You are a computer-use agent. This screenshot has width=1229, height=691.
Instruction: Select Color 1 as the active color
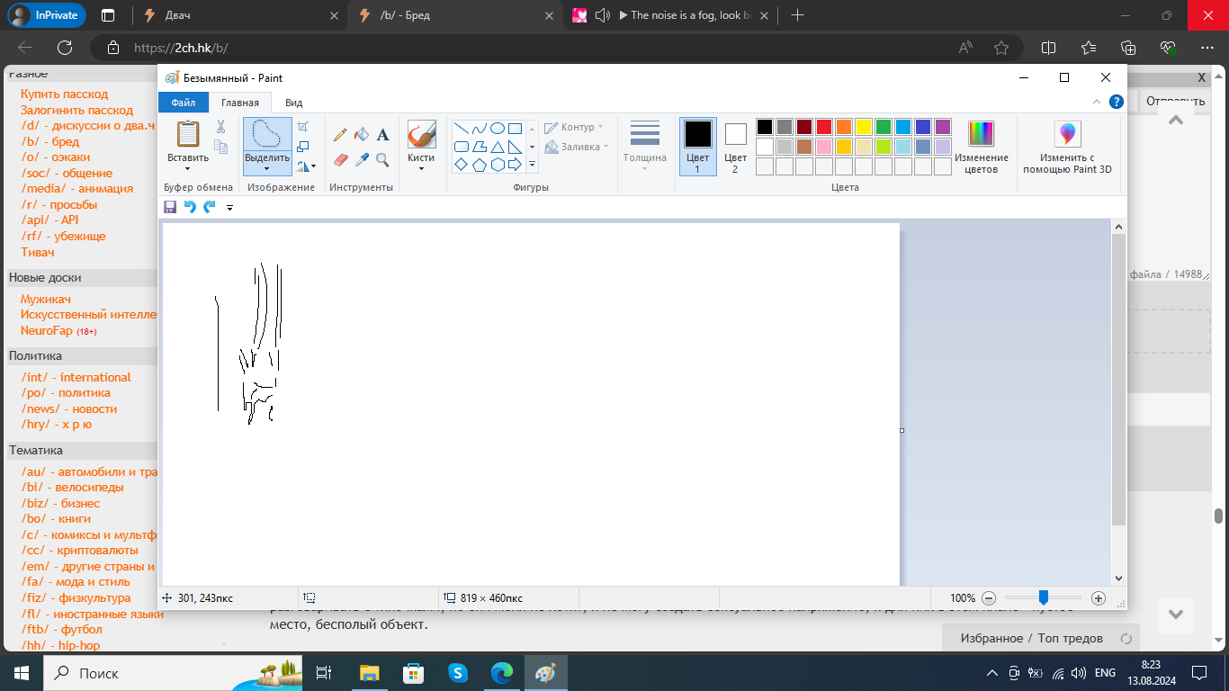click(x=698, y=147)
